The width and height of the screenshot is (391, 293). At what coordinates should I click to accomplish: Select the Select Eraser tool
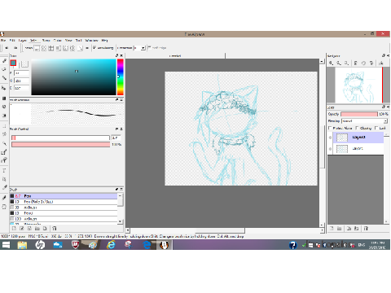pos(4,160)
